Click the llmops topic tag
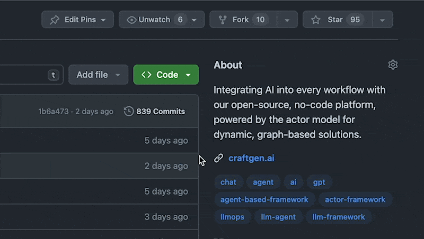 click(x=231, y=216)
